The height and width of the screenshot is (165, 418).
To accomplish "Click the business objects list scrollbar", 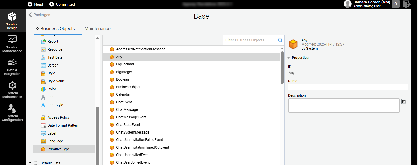I will click(282, 68).
